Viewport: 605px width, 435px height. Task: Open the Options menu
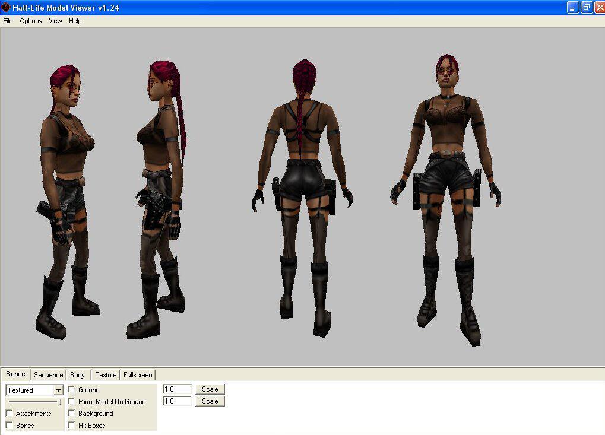[30, 21]
